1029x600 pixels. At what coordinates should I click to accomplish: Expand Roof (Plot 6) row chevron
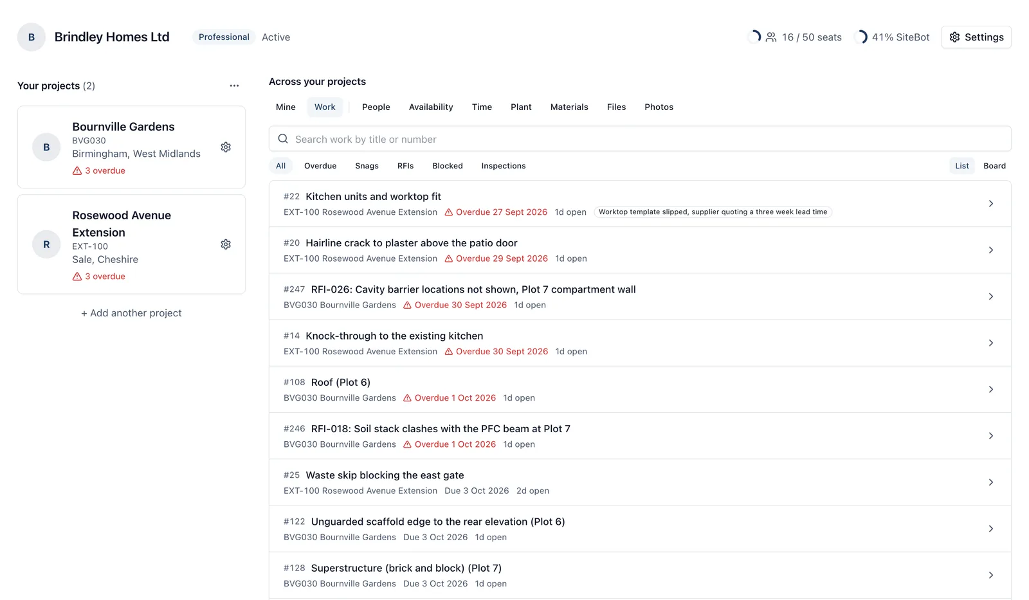990,390
